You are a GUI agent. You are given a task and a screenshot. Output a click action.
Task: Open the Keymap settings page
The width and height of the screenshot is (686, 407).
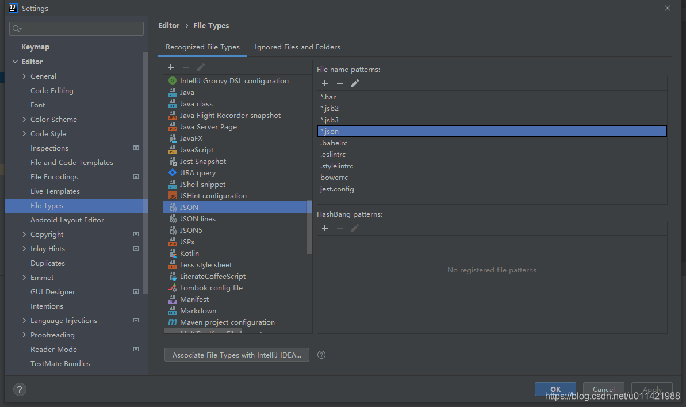36,47
